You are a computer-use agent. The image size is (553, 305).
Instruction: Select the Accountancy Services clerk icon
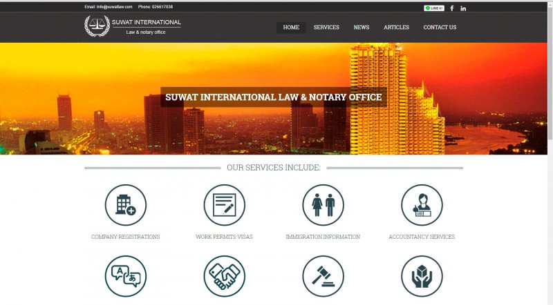pos(422,205)
